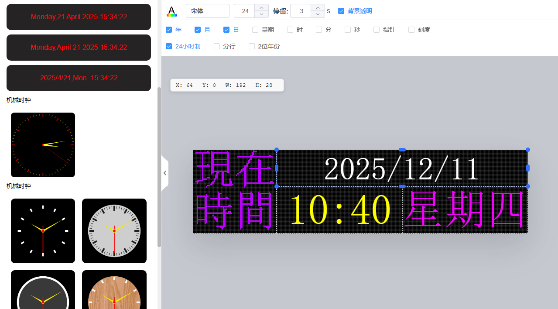The height and width of the screenshot is (309, 558).
Task: Open the 宋体 font dropdown
Action: tap(207, 11)
